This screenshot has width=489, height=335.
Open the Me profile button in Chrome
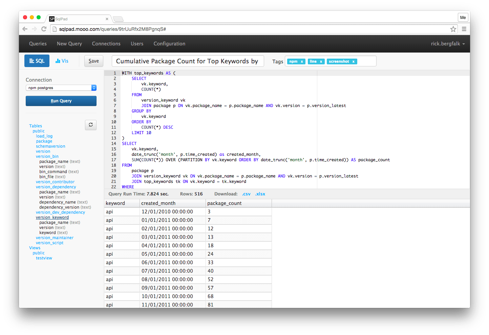(x=463, y=18)
